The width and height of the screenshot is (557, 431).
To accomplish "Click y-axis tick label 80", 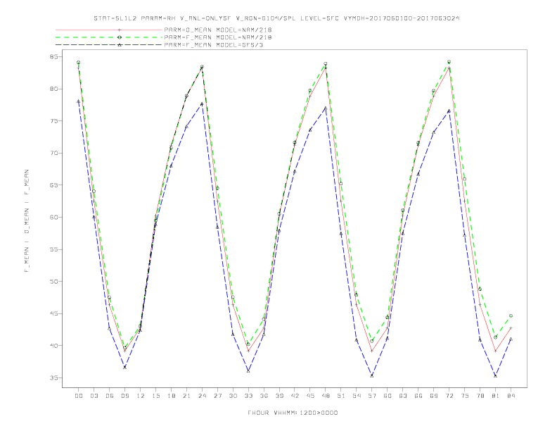I will tap(53, 89).
